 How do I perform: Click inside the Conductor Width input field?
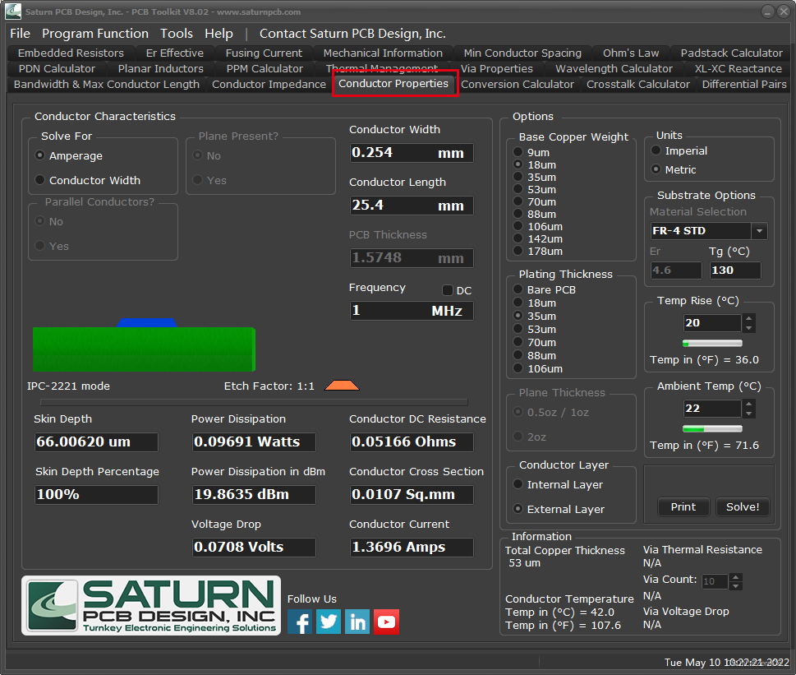411,152
